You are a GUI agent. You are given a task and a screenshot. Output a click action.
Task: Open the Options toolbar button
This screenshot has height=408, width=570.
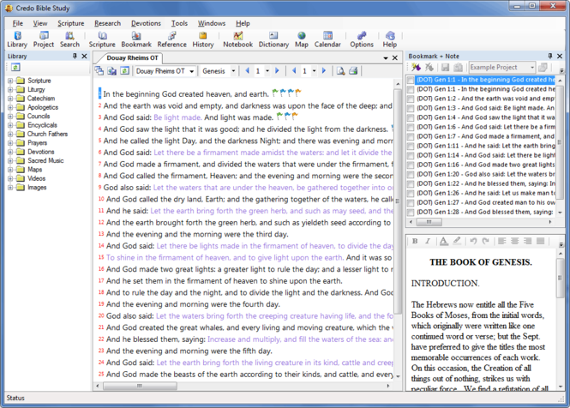362,39
